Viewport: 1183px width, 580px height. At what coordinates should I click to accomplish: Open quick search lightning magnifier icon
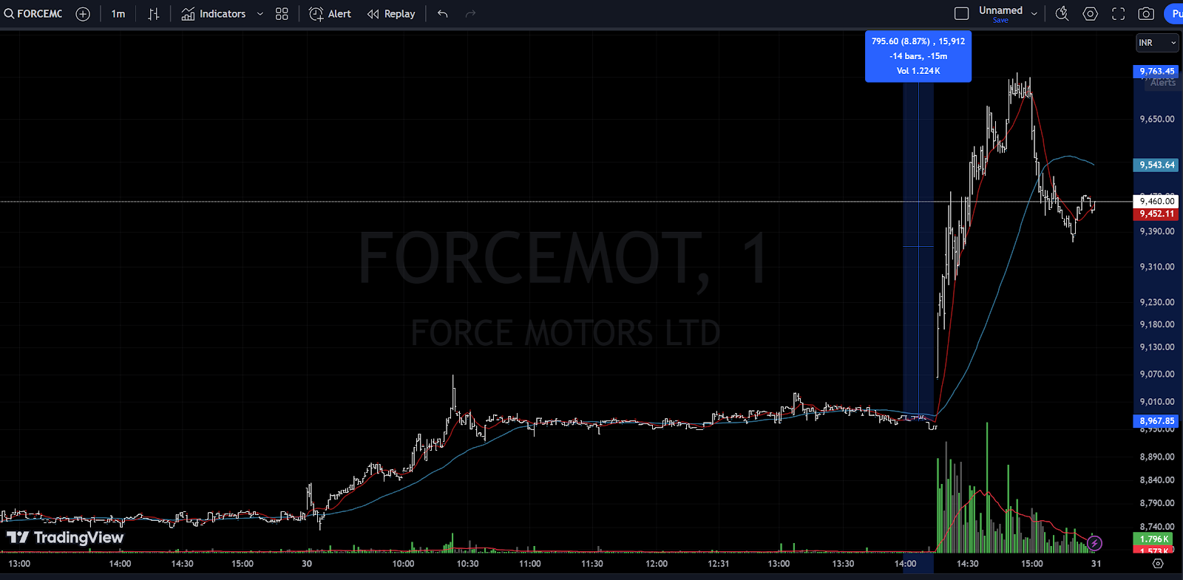pyautogui.click(x=1062, y=13)
